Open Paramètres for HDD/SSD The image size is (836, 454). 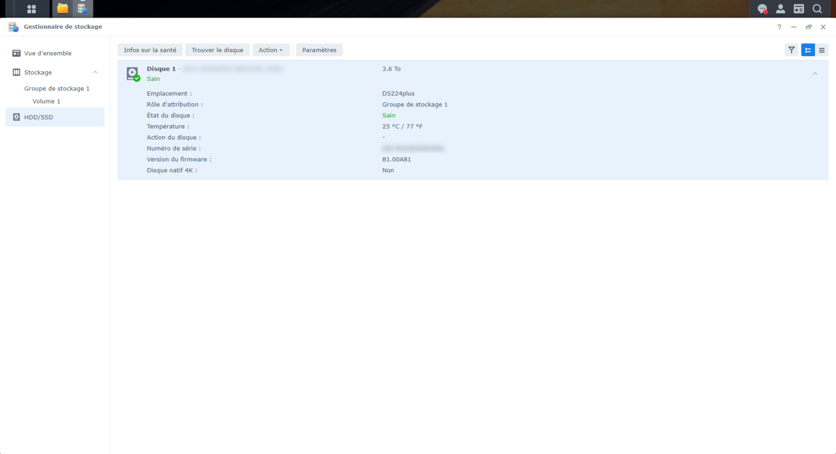click(319, 50)
